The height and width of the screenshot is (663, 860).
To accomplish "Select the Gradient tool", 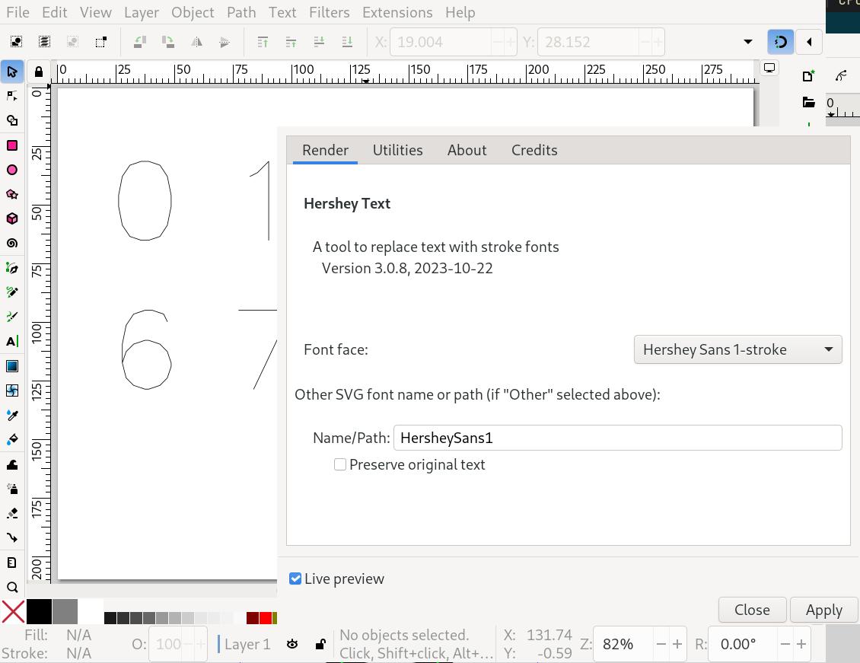I will (12, 366).
